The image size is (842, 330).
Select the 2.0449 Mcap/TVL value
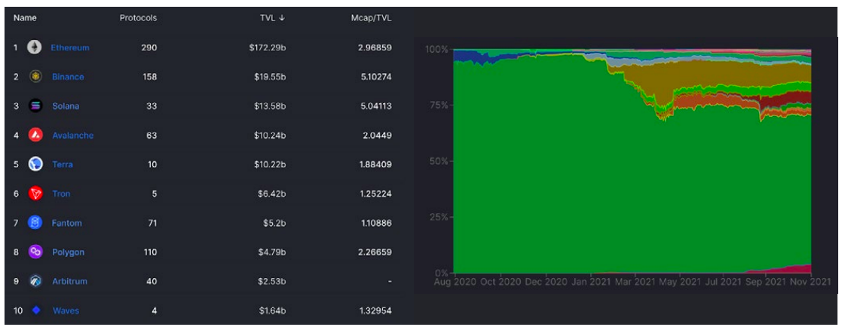377,135
